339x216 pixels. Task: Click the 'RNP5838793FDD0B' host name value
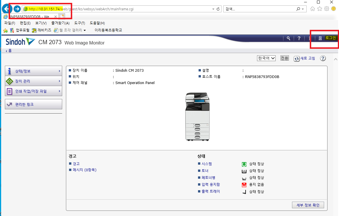click(262, 77)
